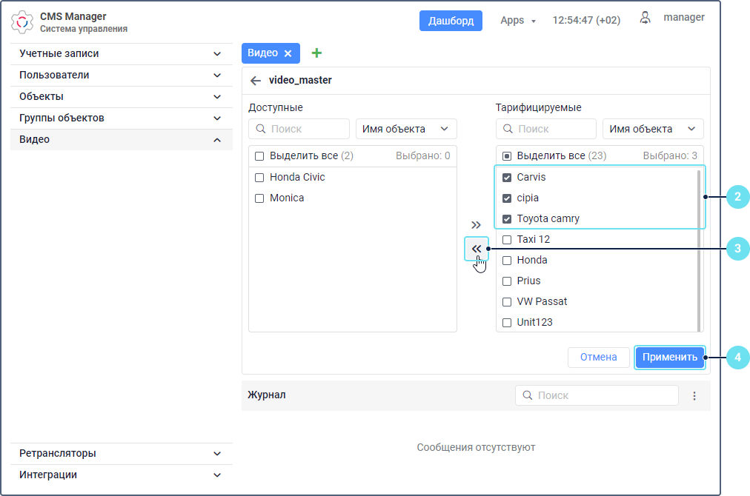The height and width of the screenshot is (496, 750).
Task: Uncheck the Carvis checkbox
Action: tap(507, 178)
